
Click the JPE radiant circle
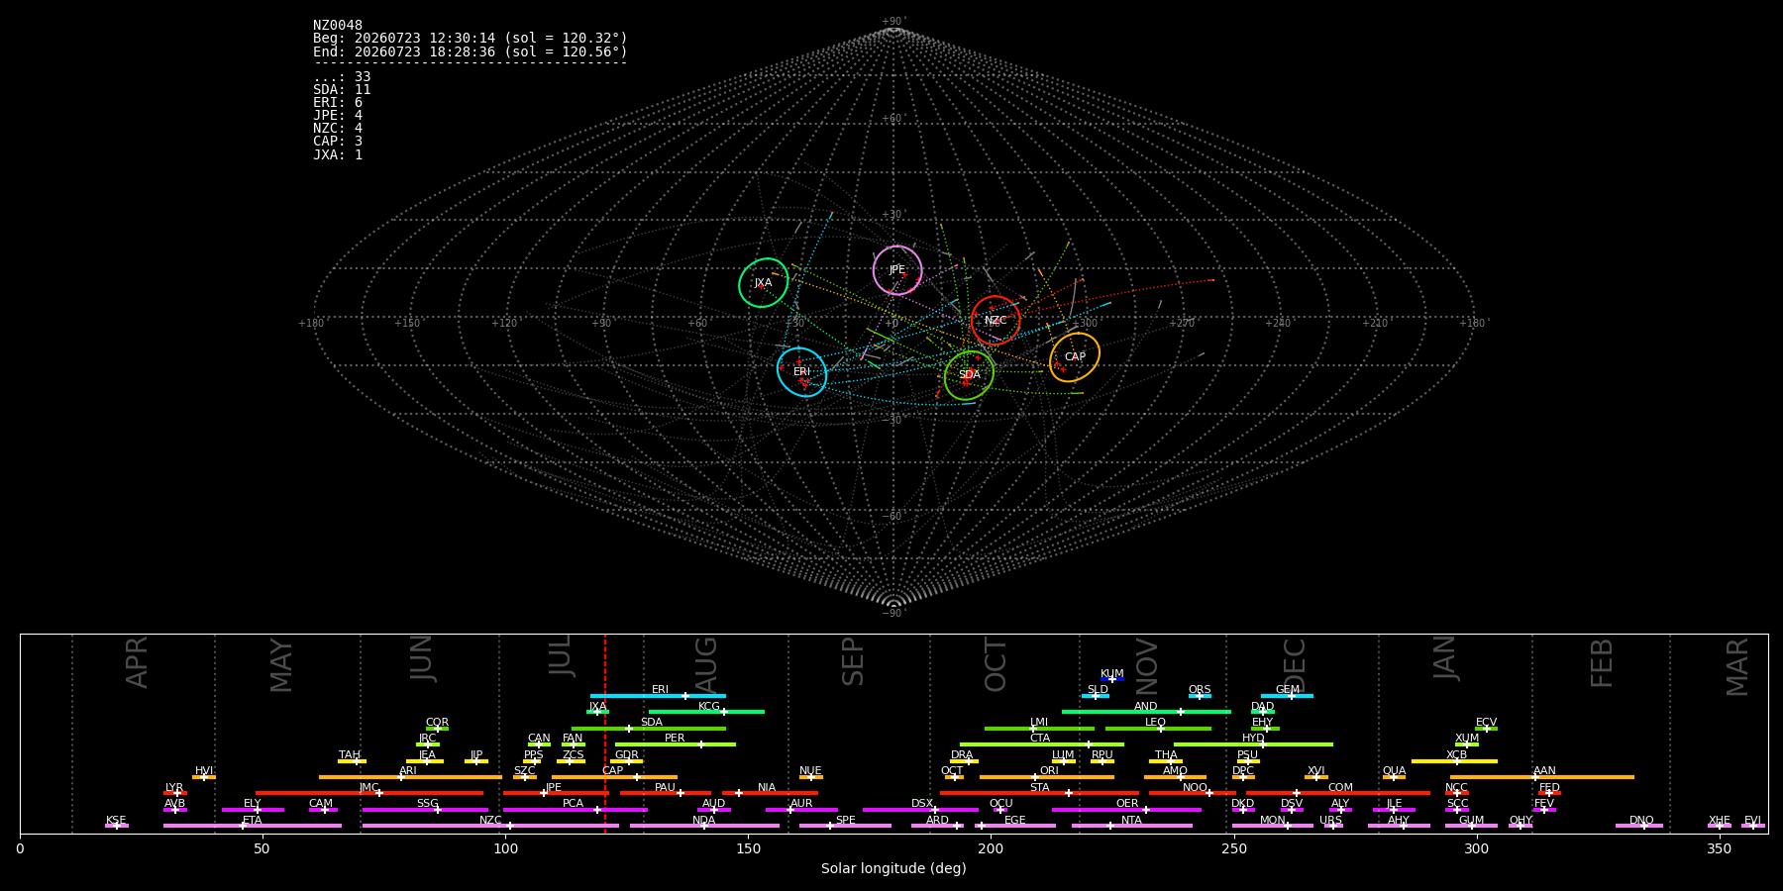coord(897,270)
